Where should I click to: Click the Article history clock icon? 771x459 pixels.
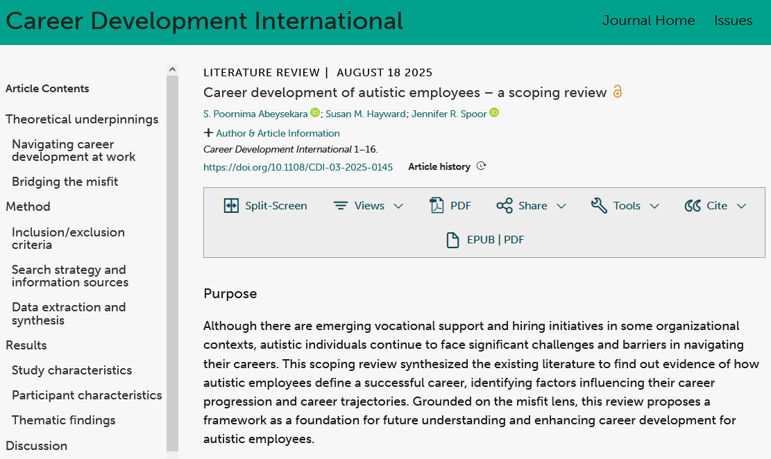point(482,166)
